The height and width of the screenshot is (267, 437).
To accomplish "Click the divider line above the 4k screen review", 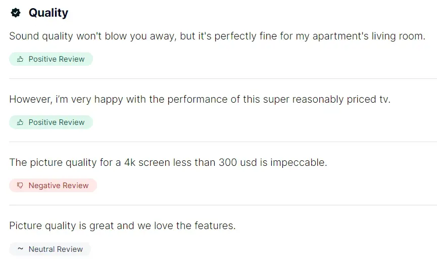I will click(223, 142).
